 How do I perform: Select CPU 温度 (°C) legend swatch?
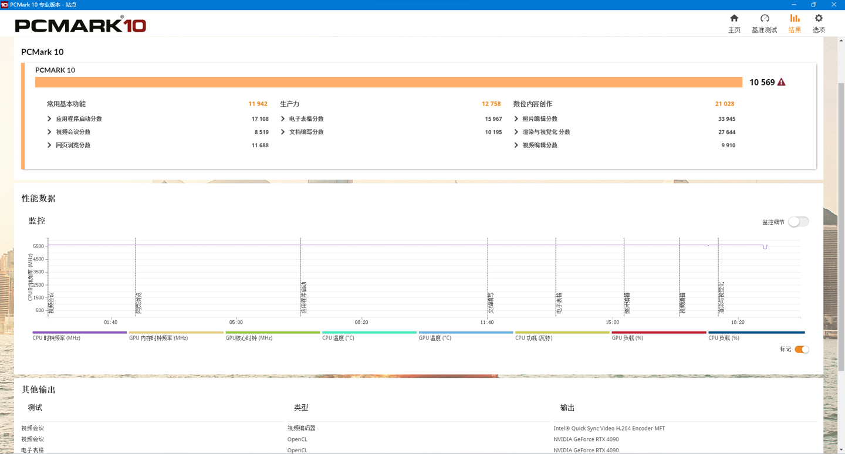coord(369,333)
